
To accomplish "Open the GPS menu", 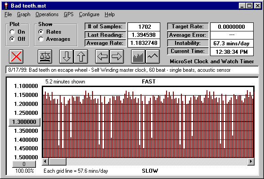I will 69,14.
